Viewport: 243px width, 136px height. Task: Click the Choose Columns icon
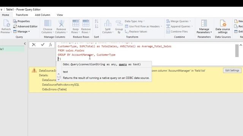pyautogui.click(x=48, y=23)
